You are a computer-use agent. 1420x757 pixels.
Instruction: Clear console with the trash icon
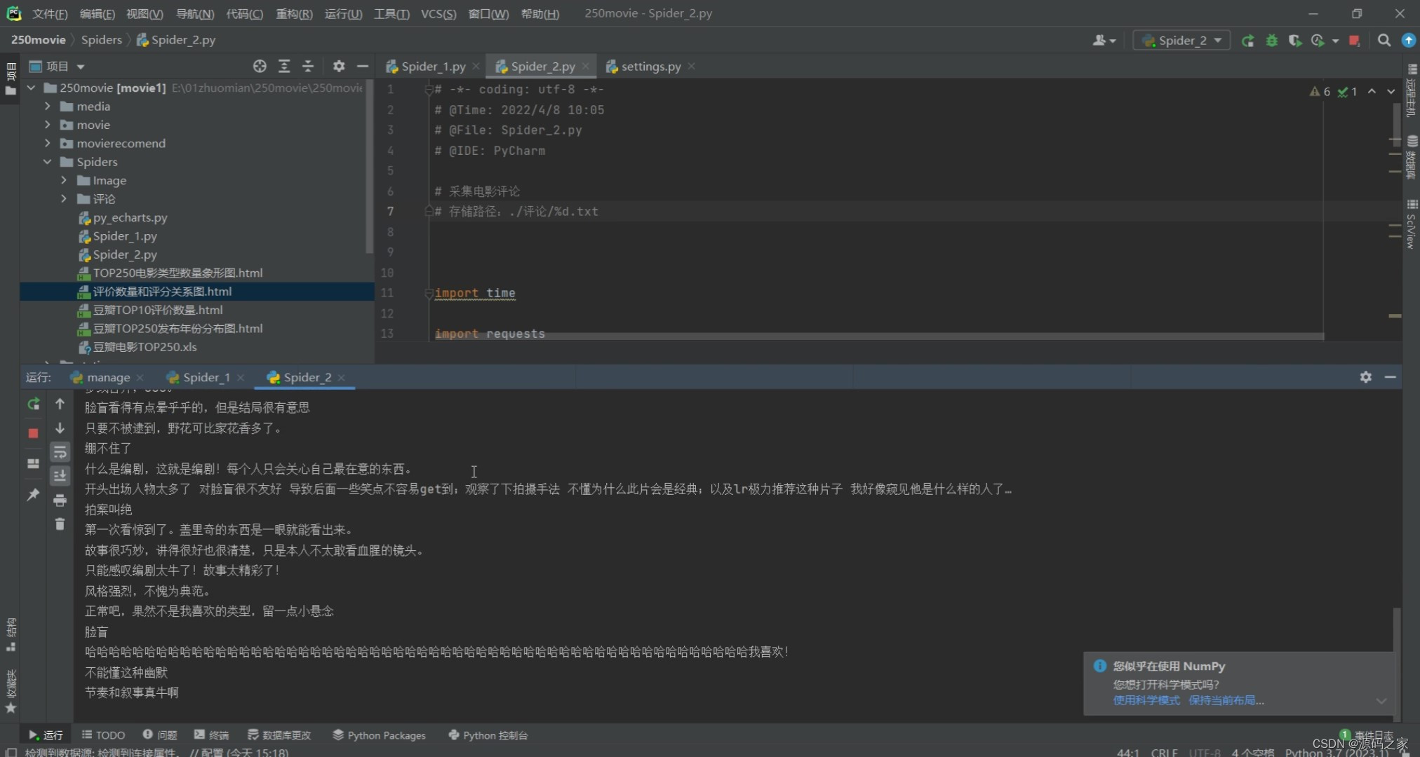click(60, 524)
